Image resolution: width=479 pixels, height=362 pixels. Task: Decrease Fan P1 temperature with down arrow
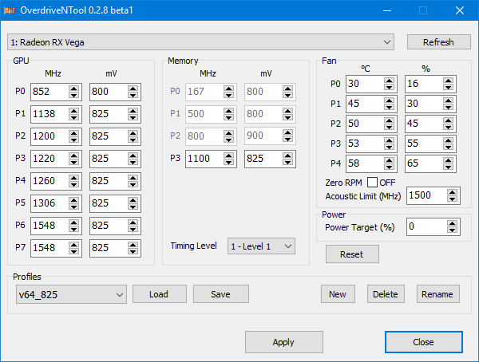click(390, 107)
